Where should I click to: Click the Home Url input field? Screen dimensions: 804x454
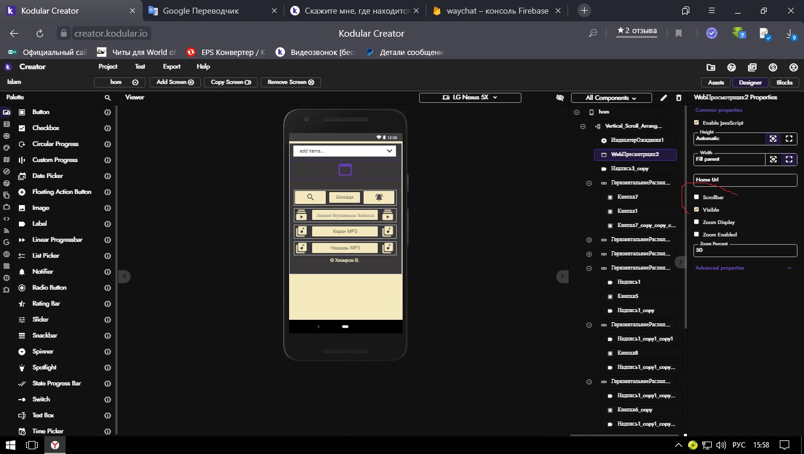point(745,180)
